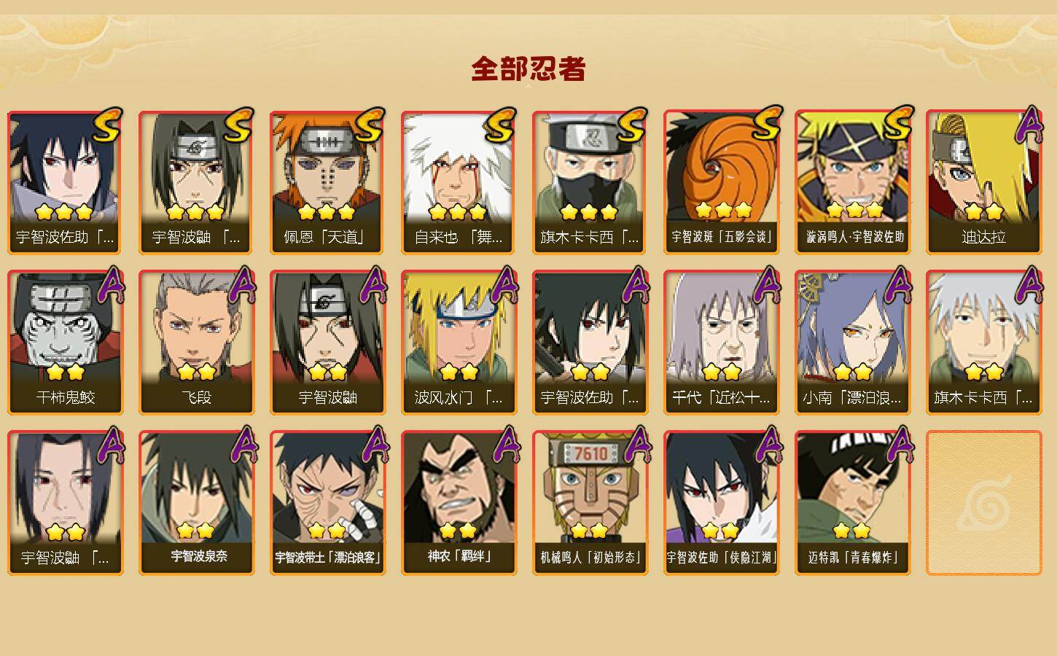Open the 飞段 ninja card

pyautogui.click(x=196, y=343)
